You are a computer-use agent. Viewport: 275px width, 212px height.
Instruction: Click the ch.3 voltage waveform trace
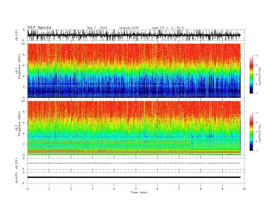[x=134, y=163]
